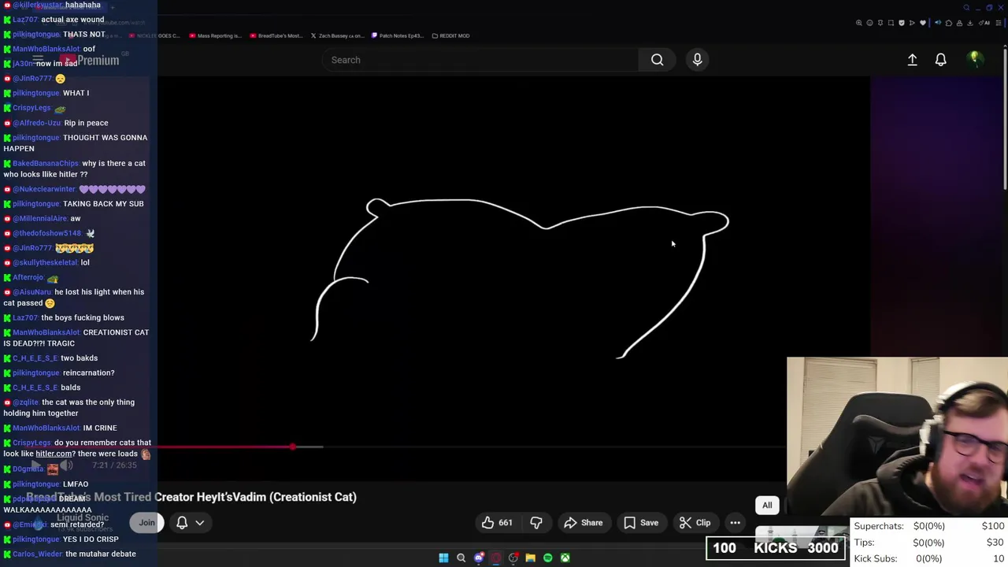Select the All filter chip
This screenshot has height=567, width=1008.
pos(767,506)
